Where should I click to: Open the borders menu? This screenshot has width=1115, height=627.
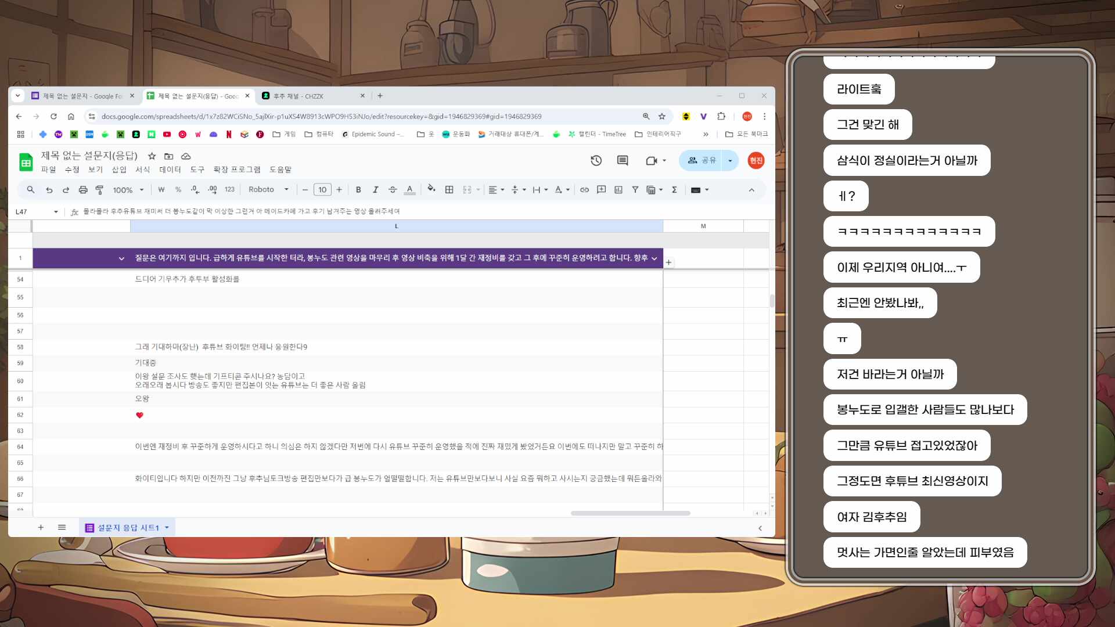click(449, 190)
